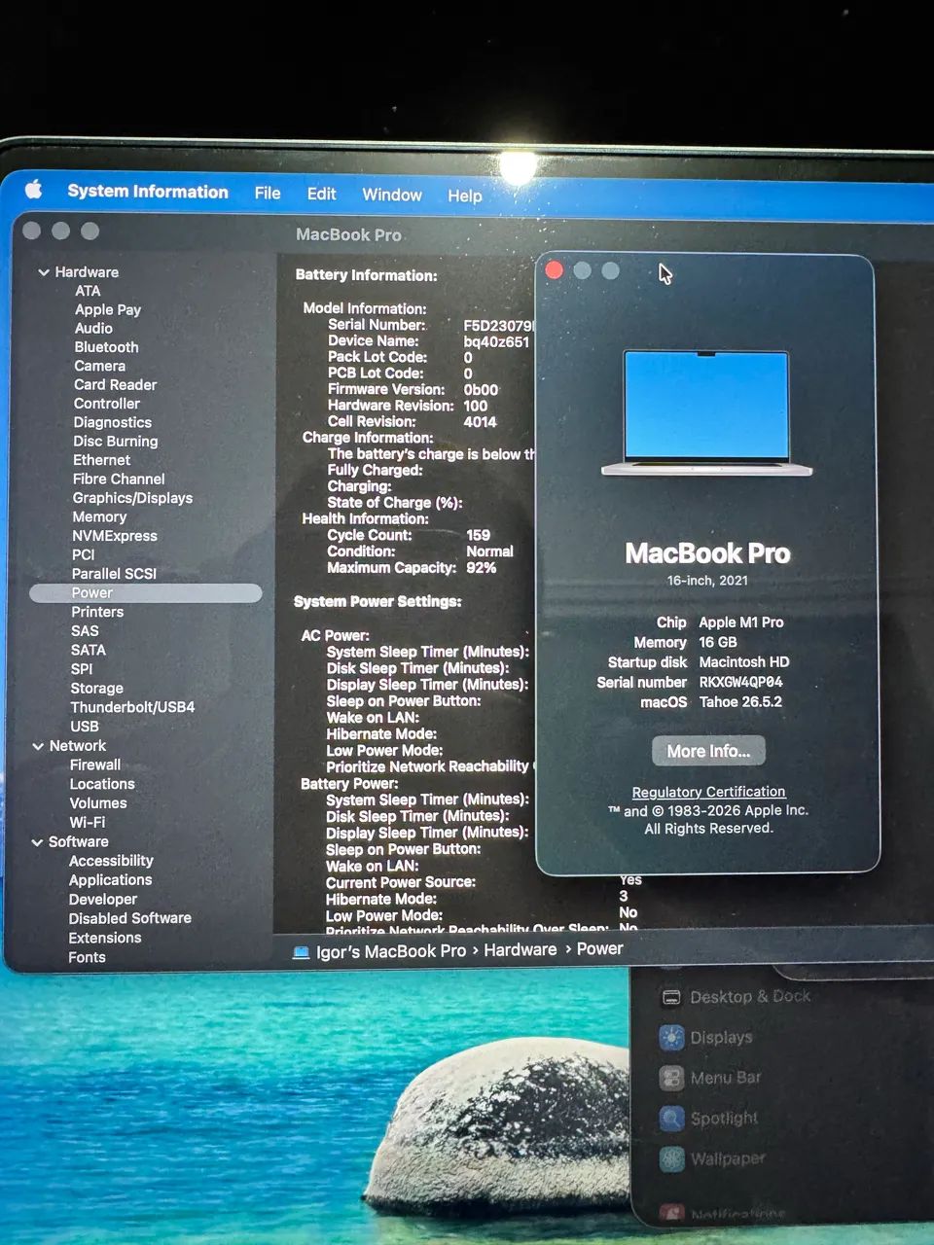
Task: Select SAS in the sidebar
Action: (x=85, y=630)
